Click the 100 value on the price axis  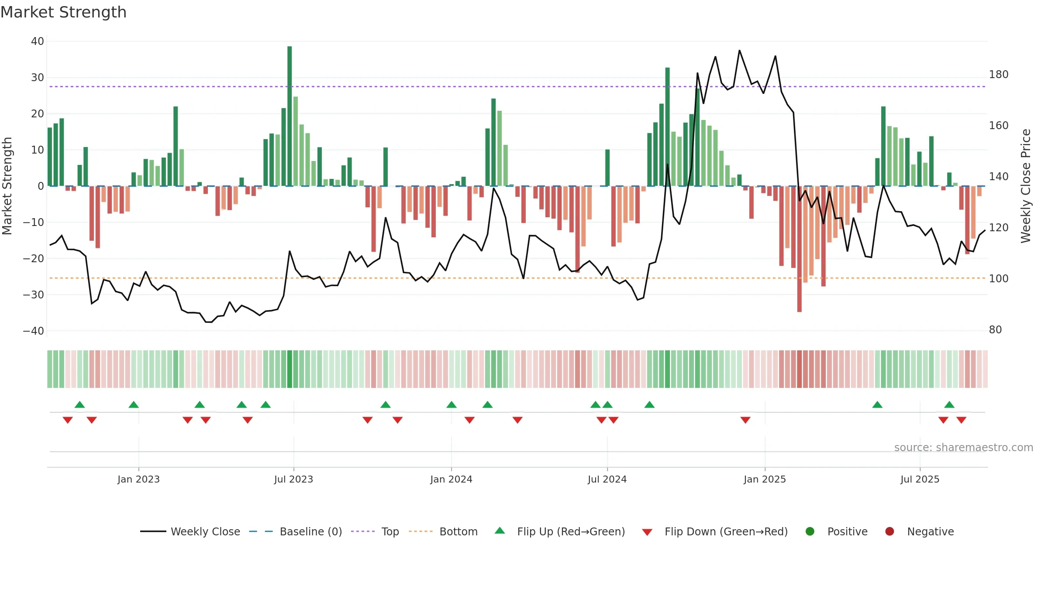coord(999,278)
